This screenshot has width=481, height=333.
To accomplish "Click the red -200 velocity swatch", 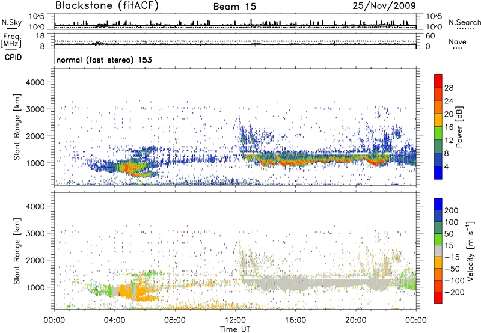I will click(x=438, y=298).
